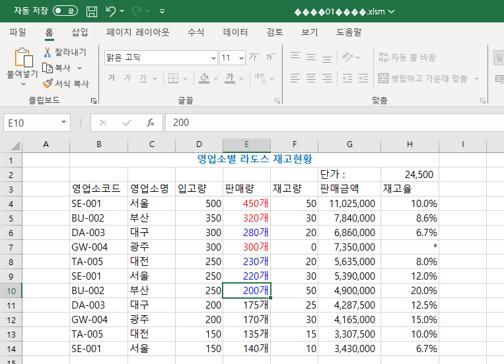Open the 삽입 (Insert) ribbon tab
Screen dimensions: 504x364
click(x=79, y=32)
